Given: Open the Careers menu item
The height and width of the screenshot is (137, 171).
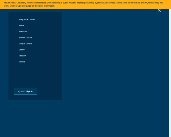Looking at the screenshot, I should [22, 62].
